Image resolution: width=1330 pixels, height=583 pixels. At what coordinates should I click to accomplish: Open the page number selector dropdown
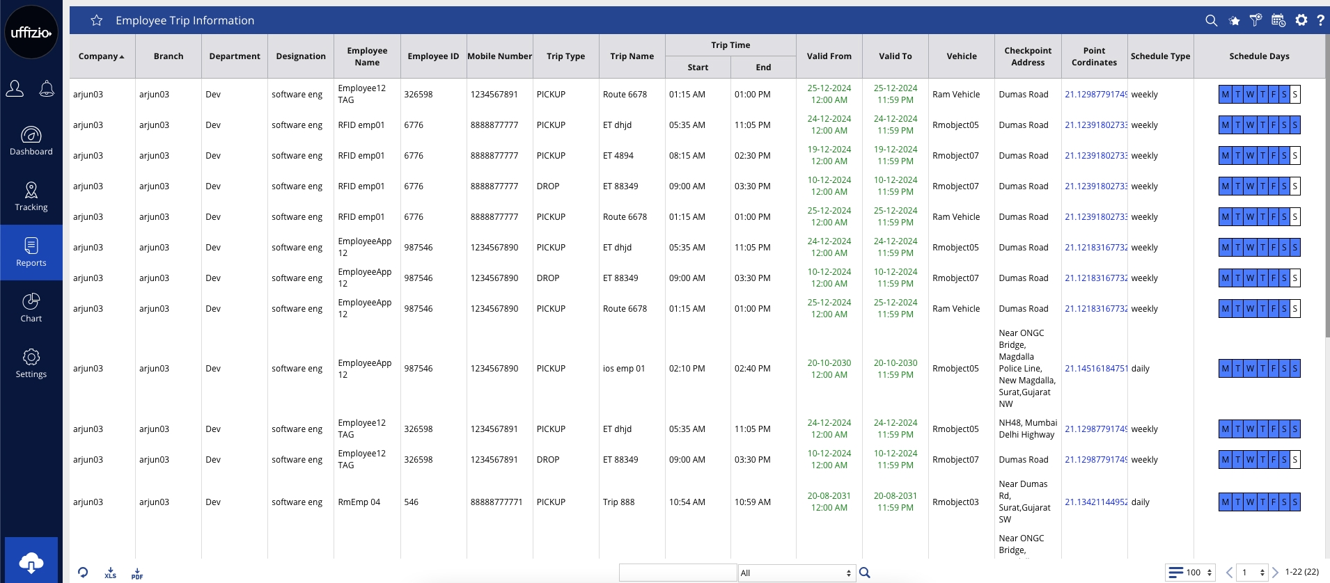pyautogui.click(x=1253, y=573)
